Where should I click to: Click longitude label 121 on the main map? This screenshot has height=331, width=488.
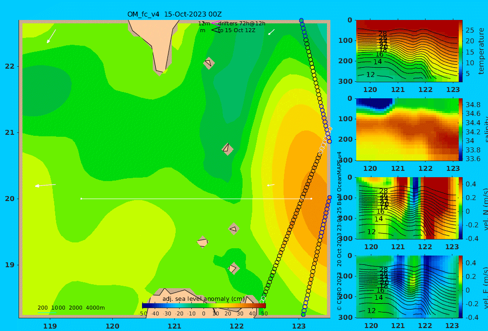tap(174, 326)
